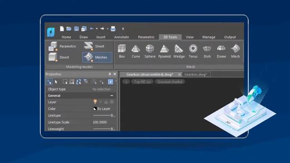Viewport: 290px width, 163px height.
Task: Open the Top NE Iso view menu
Action: click(x=142, y=81)
